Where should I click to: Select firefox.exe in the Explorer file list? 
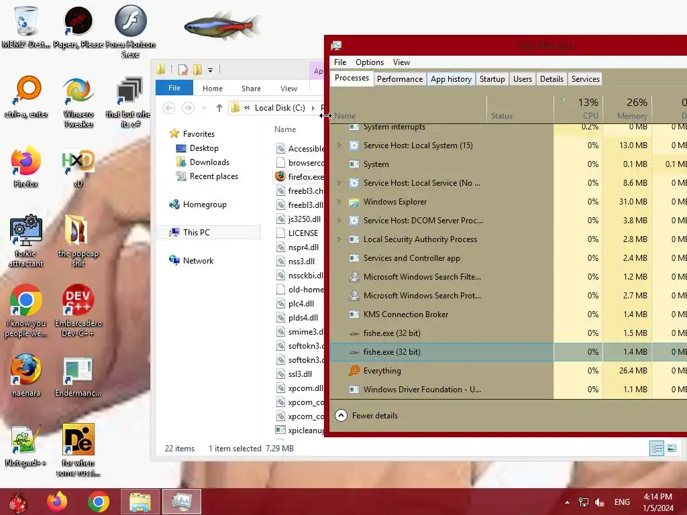click(300, 177)
